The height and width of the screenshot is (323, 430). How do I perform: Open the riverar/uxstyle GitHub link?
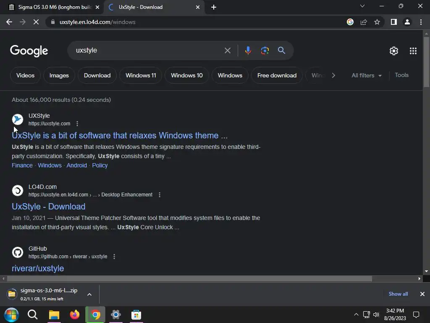[x=38, y=268]
